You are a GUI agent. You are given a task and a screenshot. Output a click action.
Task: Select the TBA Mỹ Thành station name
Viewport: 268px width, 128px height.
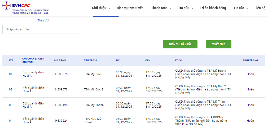94,105
